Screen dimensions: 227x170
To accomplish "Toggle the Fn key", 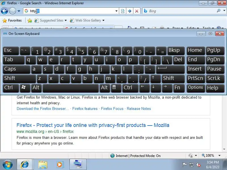I will coord(179,88).
